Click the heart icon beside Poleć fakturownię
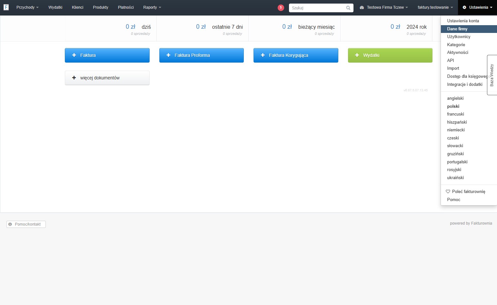Screen dimensions: 497x305 [448, 191]
